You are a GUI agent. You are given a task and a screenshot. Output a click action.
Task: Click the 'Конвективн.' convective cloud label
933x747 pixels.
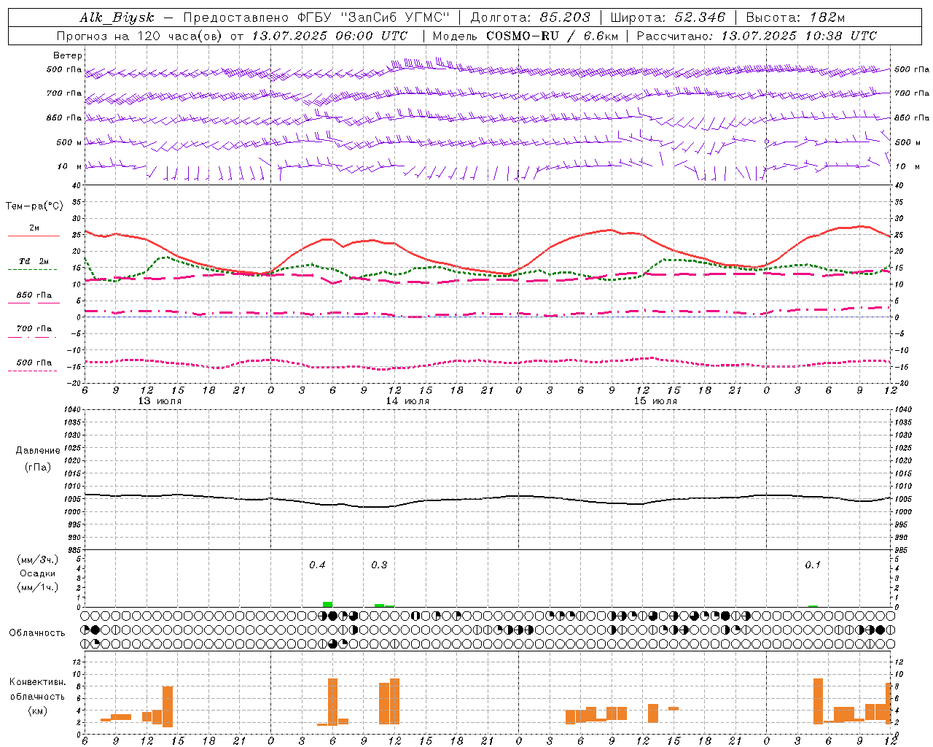[38, 682]
